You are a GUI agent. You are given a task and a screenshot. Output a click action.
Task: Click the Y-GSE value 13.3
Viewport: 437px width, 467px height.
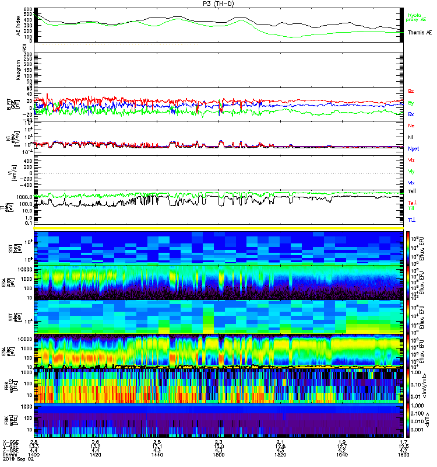(x=34, y=447)
